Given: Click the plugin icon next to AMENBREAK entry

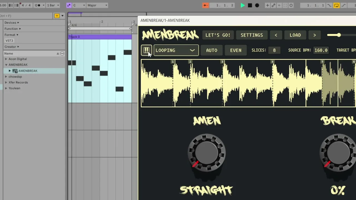Looking at the screenshot, I should pos(15,71).
